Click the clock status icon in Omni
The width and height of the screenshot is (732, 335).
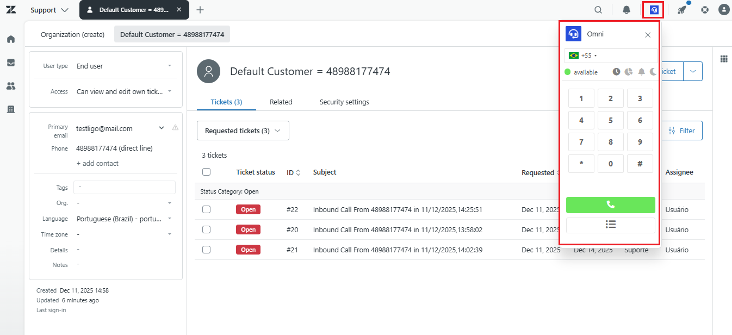tap(616, 72)
